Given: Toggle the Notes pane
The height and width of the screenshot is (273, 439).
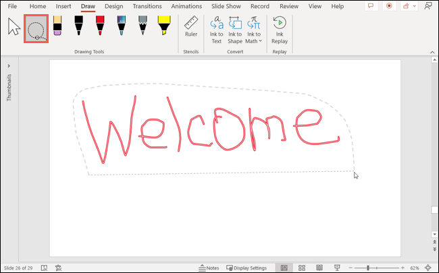Looking at the screenshot, I should [209, 268].
